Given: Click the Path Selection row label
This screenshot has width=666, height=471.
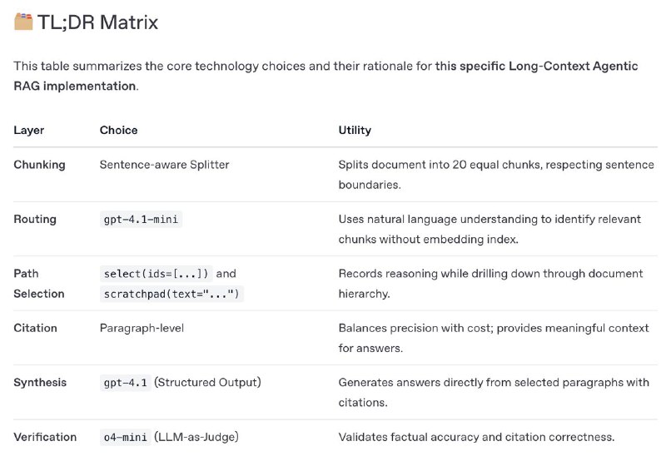Looking at the screenshot, I should coord(38,284).
